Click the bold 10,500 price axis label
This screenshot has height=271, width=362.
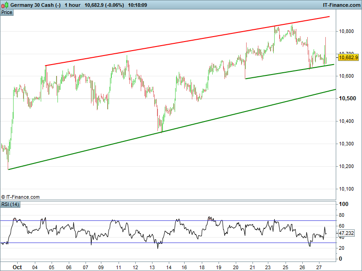pyautogui.click(x=347, y=98)
